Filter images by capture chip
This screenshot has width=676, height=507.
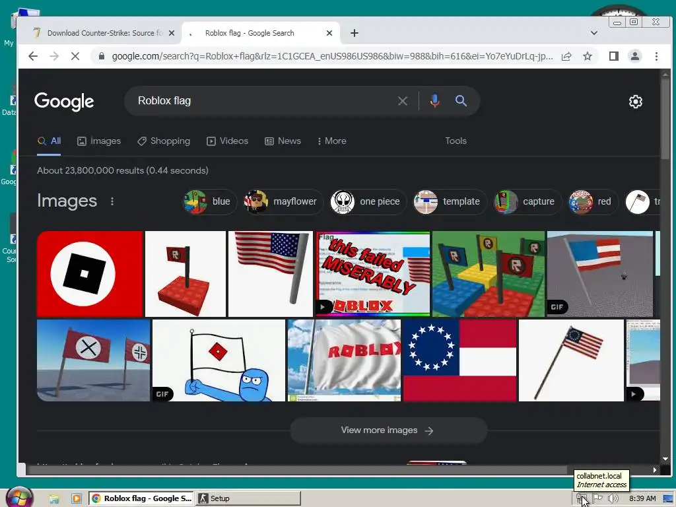[527, 201]
